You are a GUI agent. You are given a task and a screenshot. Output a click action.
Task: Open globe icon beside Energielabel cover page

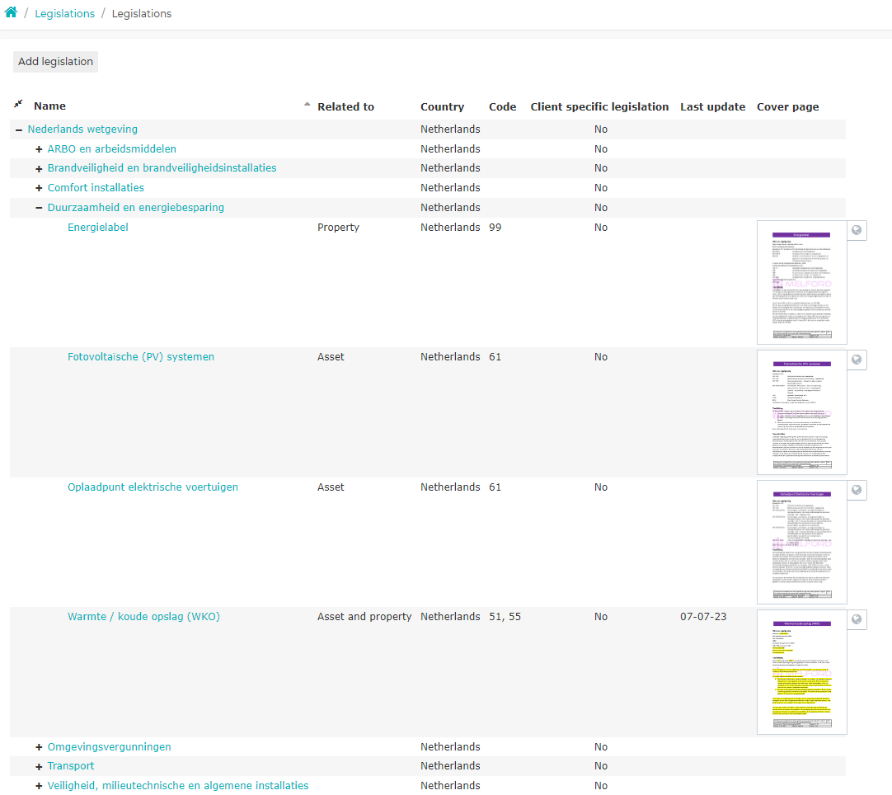[857, 230]
